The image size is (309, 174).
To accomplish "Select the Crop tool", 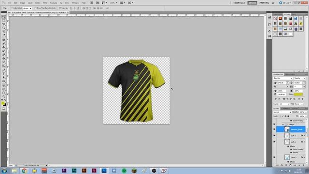I will [4, 32].
